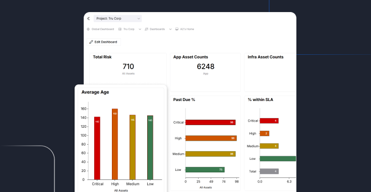Viewport: 371px width, 192px height.
Task: Click the Infra Asset Counts widget title
Action: pos(266,57)
